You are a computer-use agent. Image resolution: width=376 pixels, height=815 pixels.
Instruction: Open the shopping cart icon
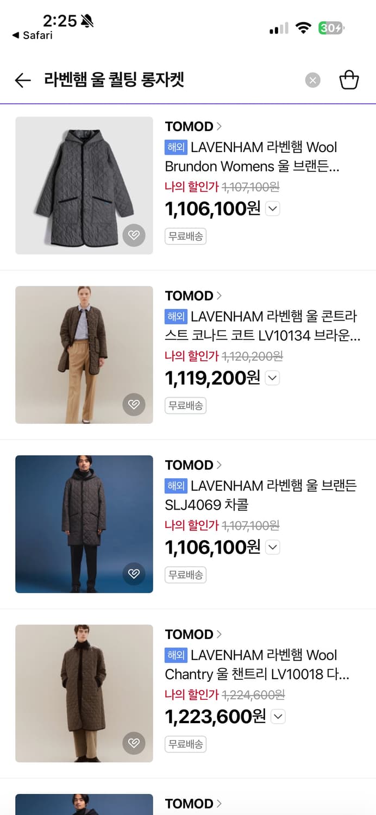[x=349, y=79]
